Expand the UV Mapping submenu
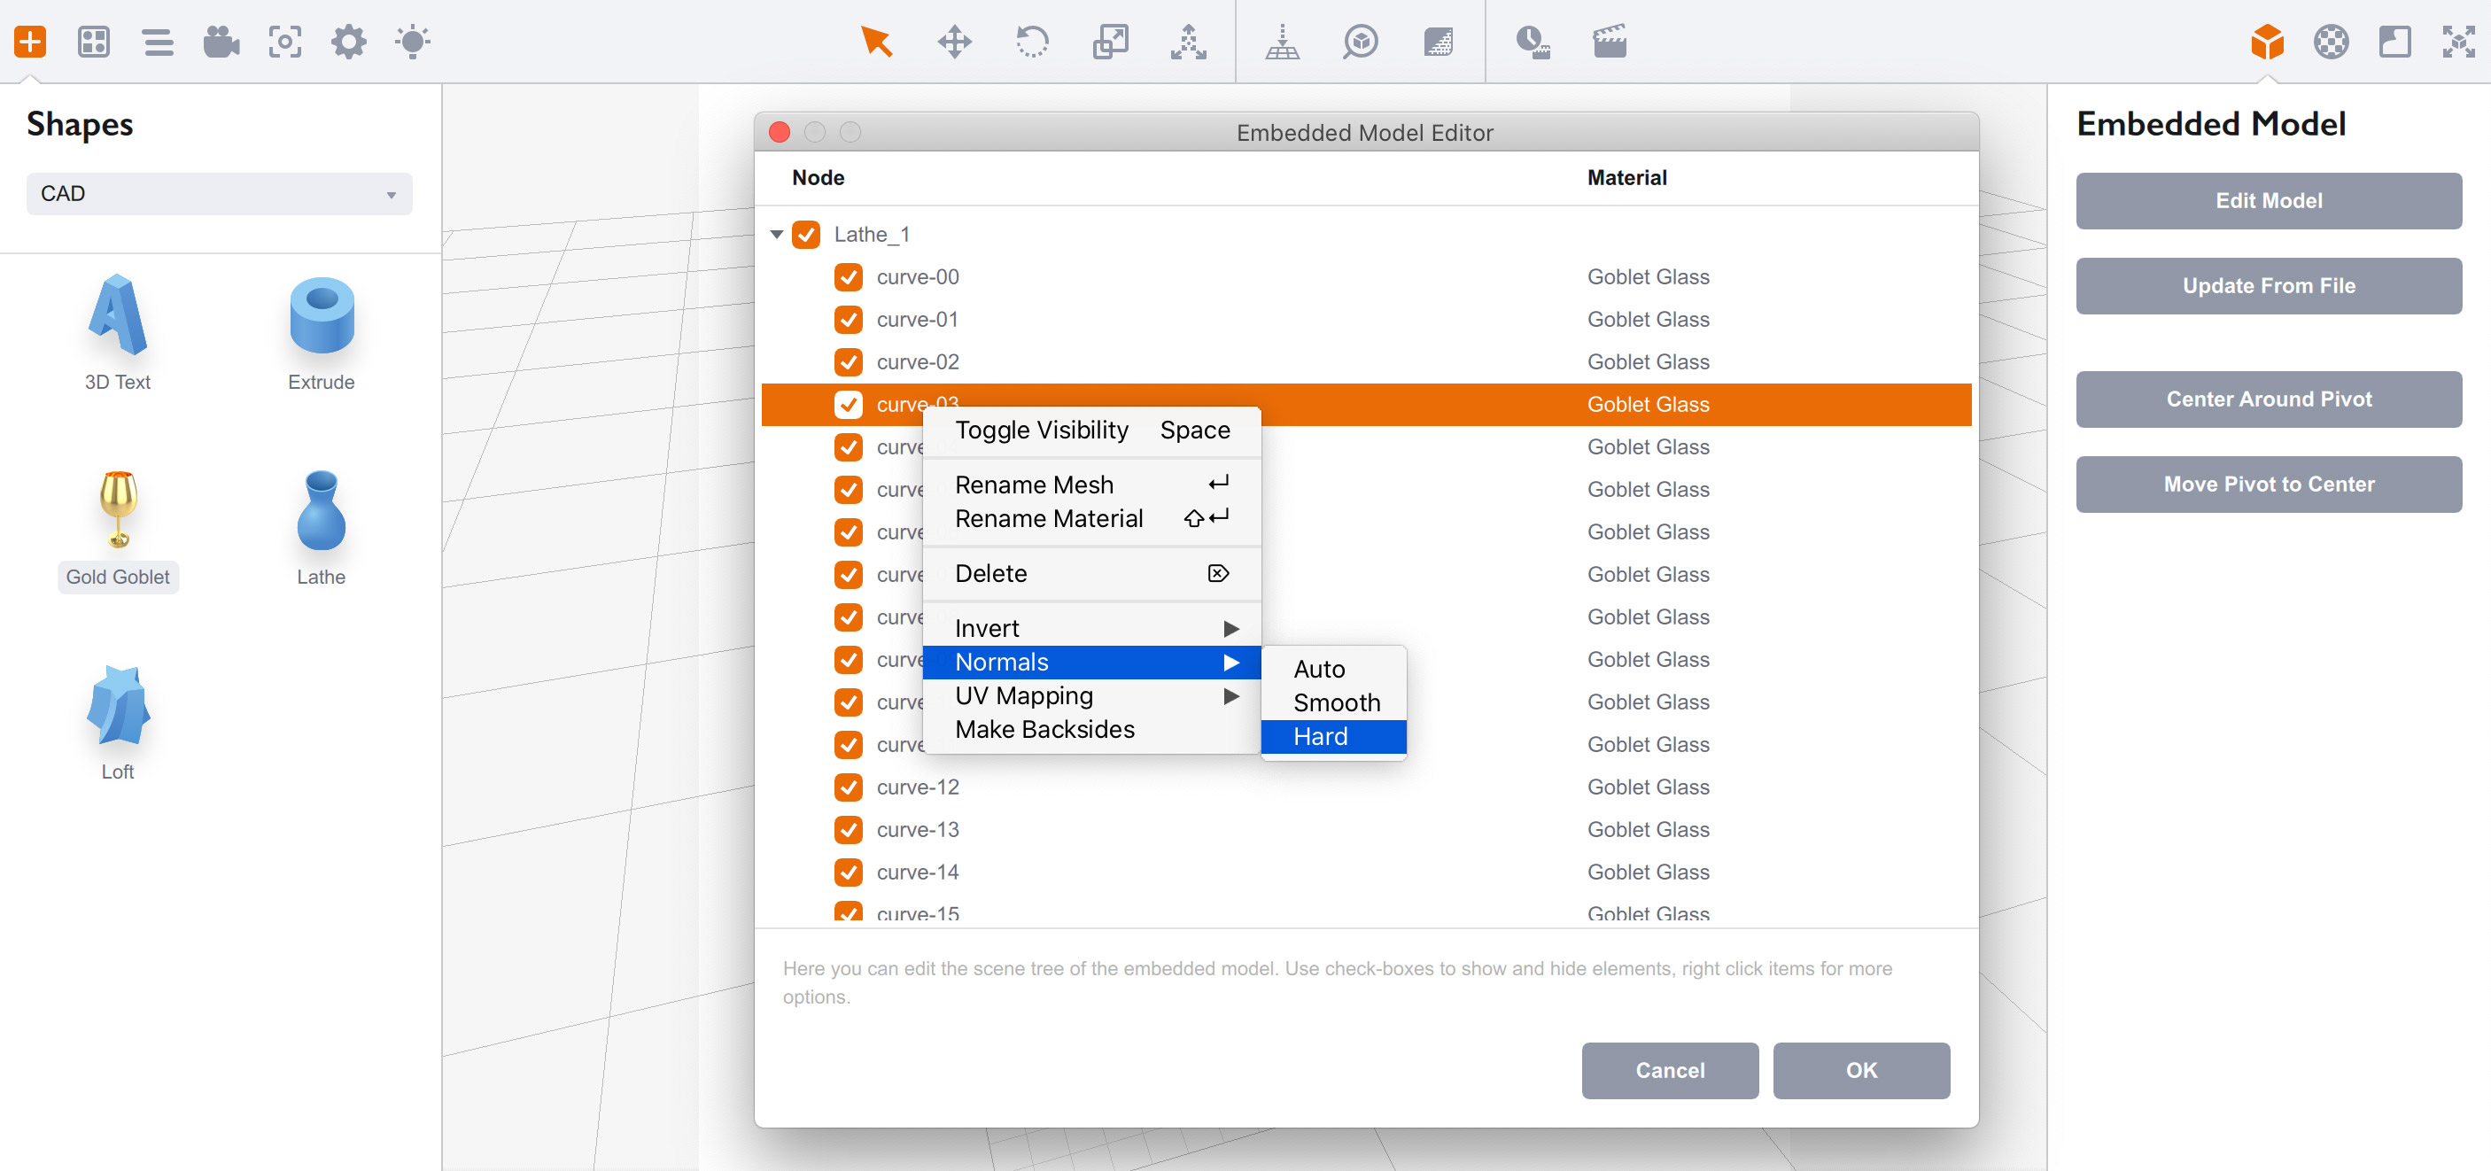2491x1171 pixels. click(x=1025, y=695)
